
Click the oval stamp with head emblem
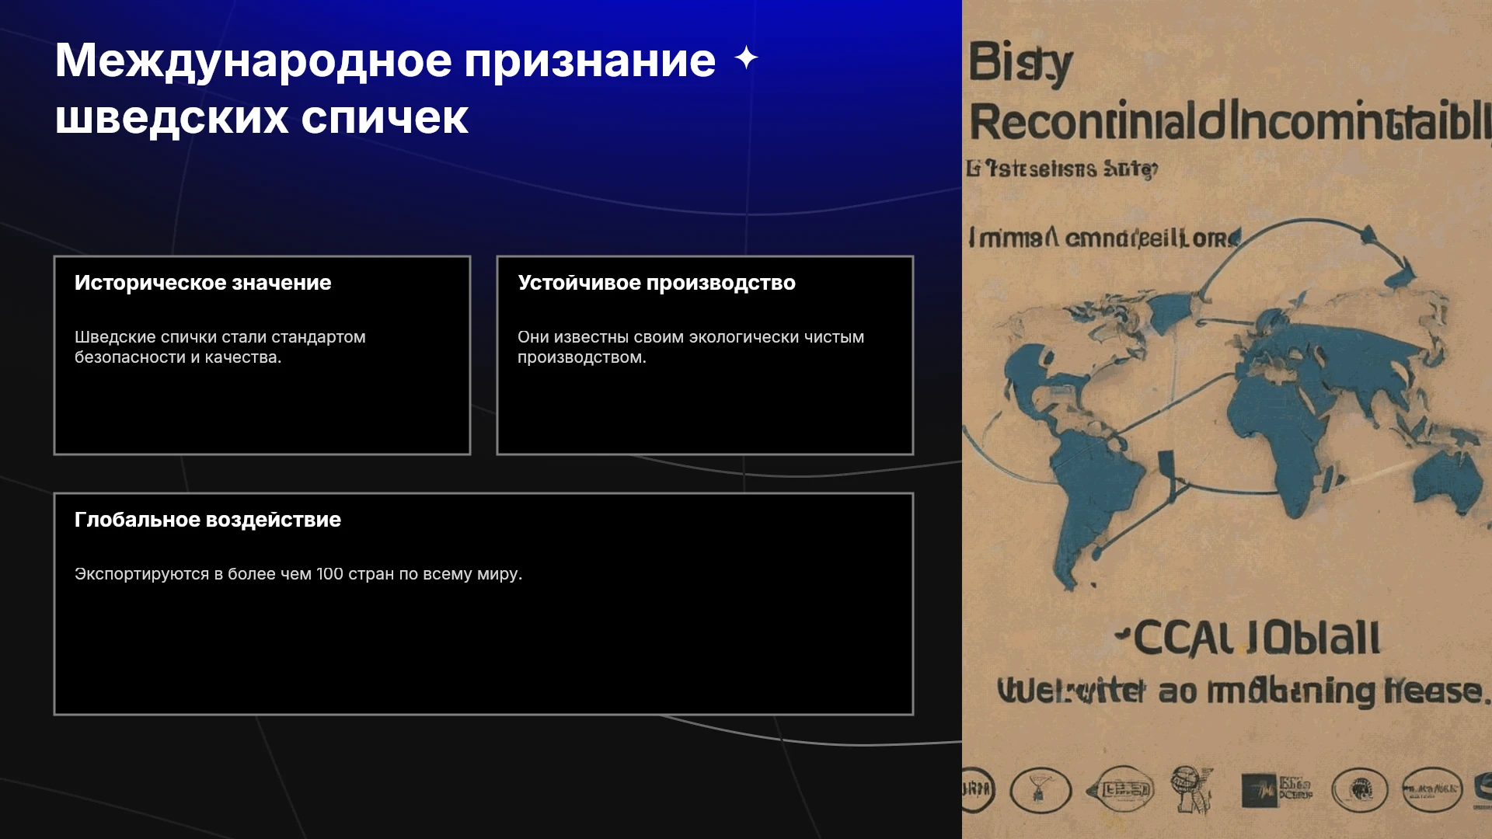pos(1359,790)
